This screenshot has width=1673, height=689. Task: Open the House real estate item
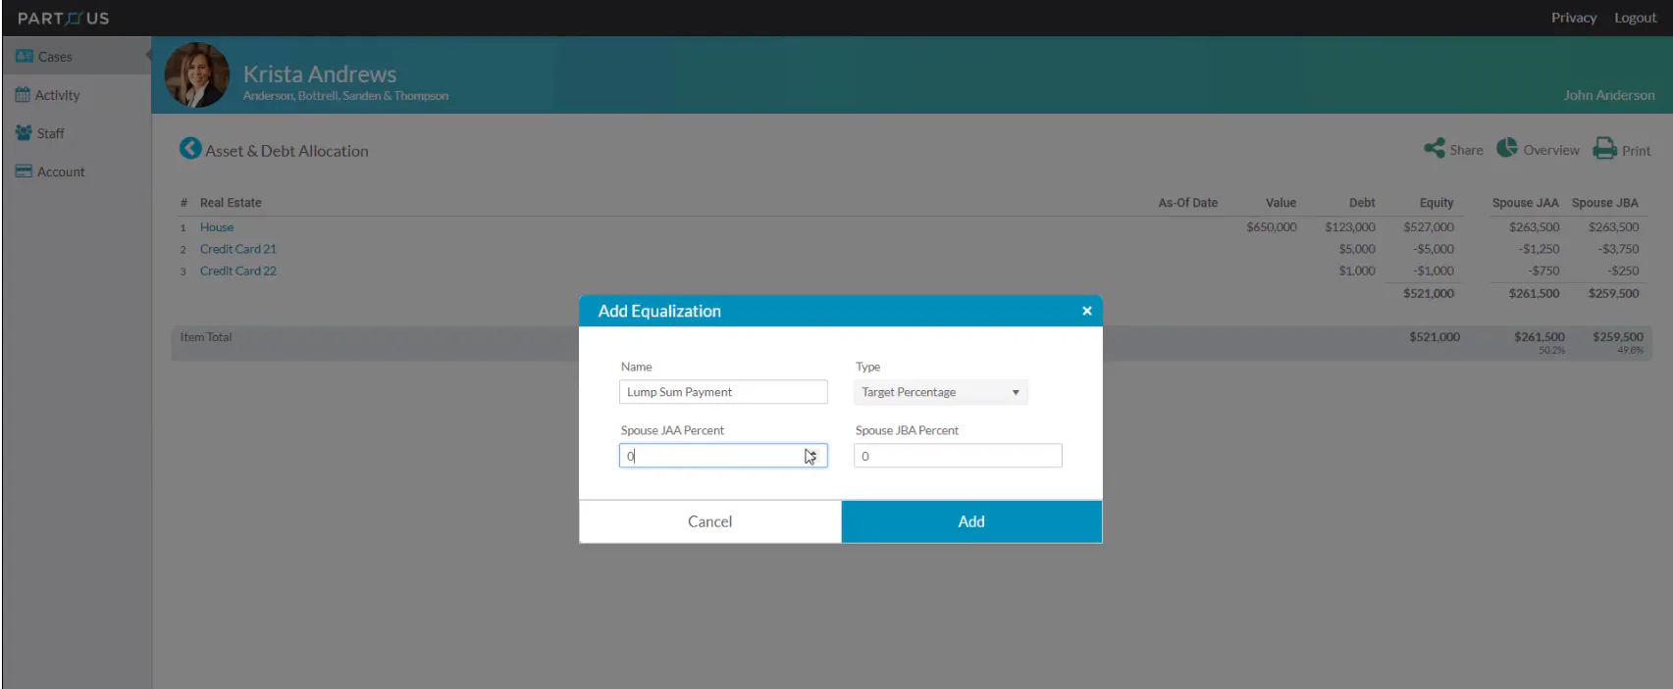tap(217, 227)
